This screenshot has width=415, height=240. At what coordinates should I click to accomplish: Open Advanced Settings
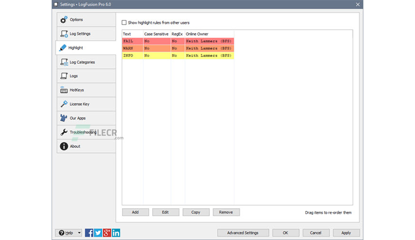243,233
